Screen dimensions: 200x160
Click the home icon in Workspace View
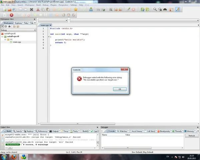click(9, 26)
